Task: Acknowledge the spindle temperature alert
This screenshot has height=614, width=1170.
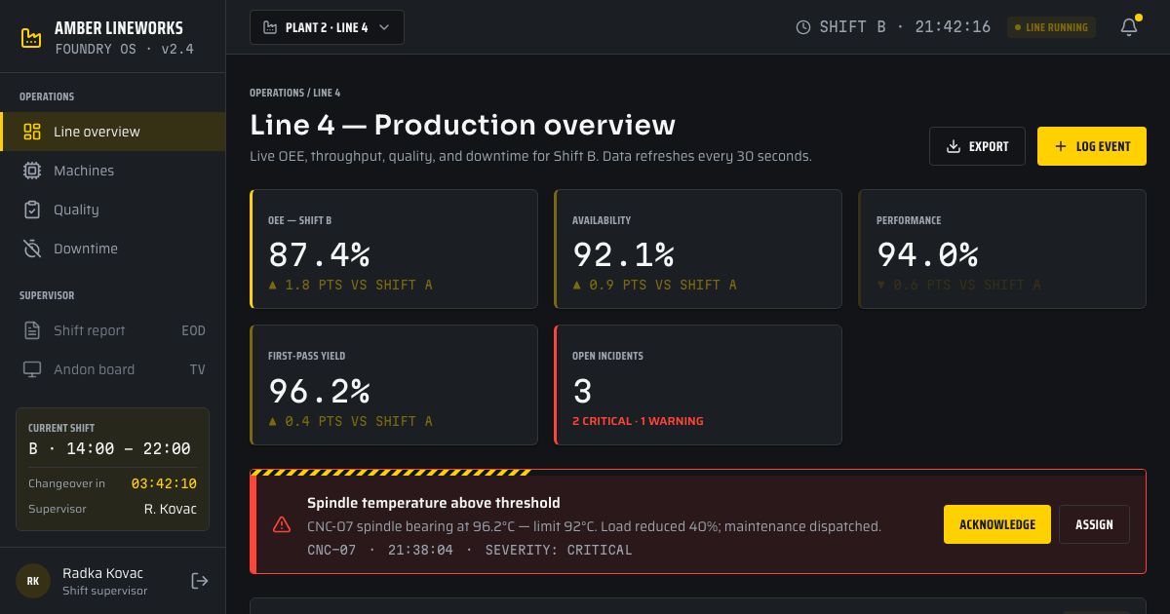Action: point(997,524)
